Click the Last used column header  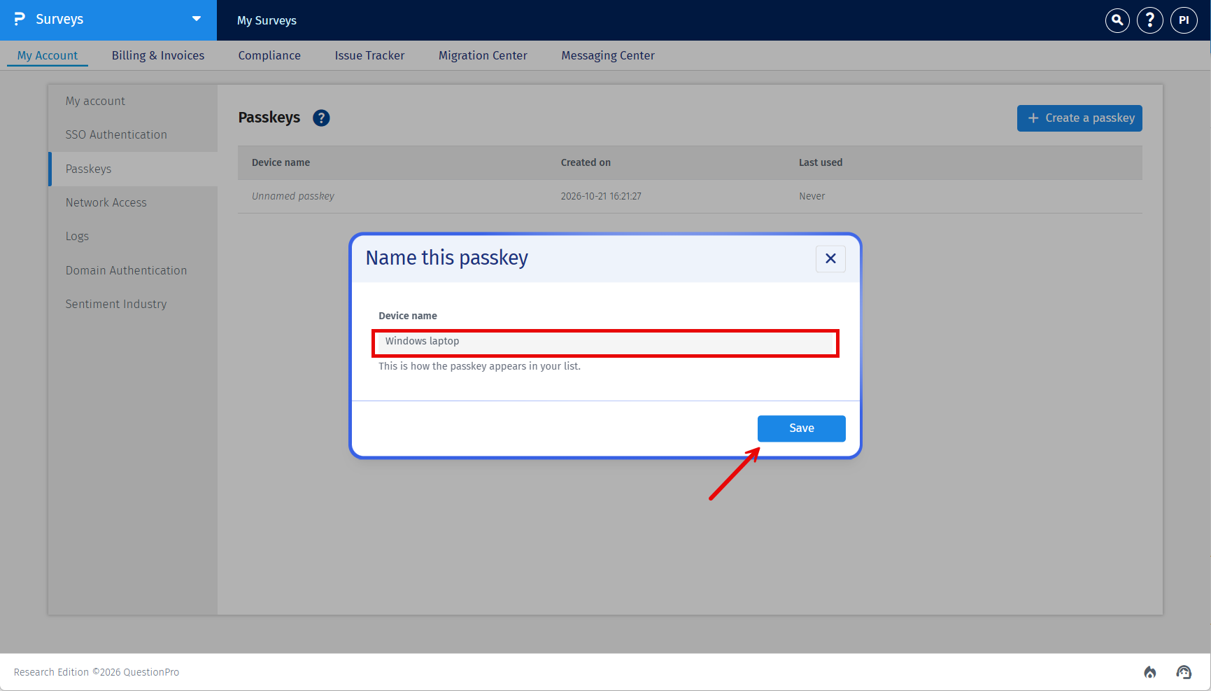[x=821, y=162]
